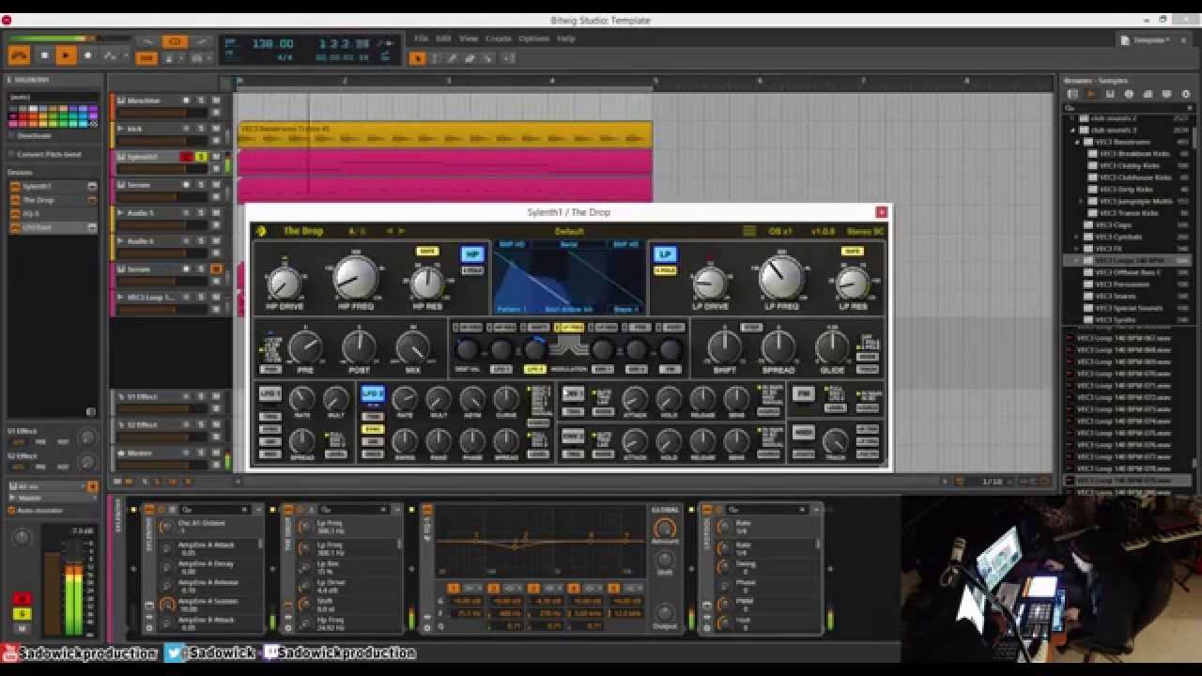This screenshot has width=1202, height=676.
Task: Select the knife tool in the toolbar
Action: click(487, 58)
